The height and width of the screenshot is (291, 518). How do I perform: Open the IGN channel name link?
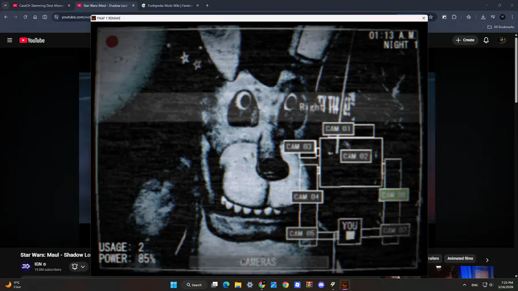click(38, 264)
